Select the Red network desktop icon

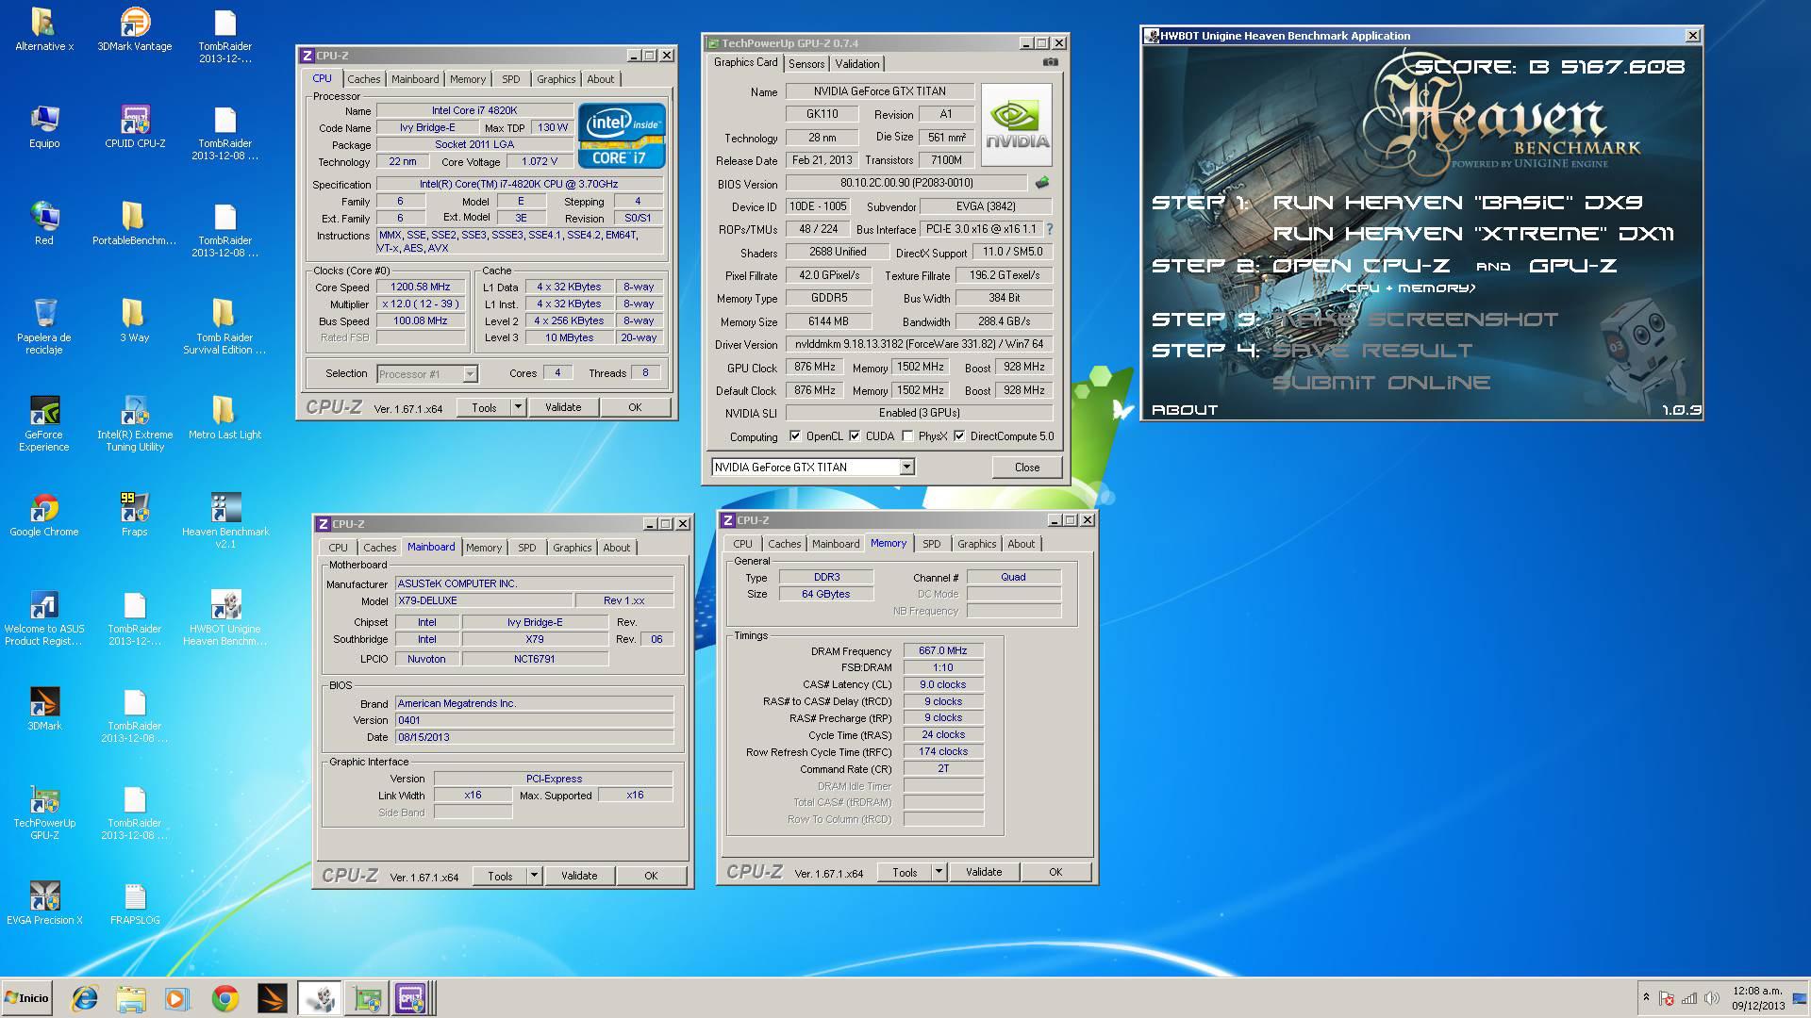point(44,223)
